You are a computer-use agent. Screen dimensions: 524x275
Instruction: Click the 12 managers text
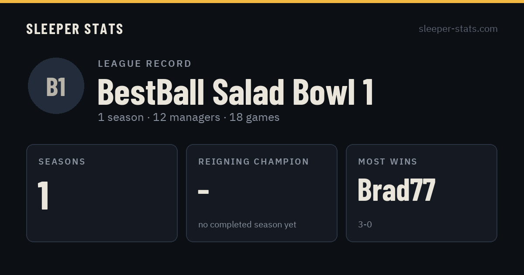(186, 117)
